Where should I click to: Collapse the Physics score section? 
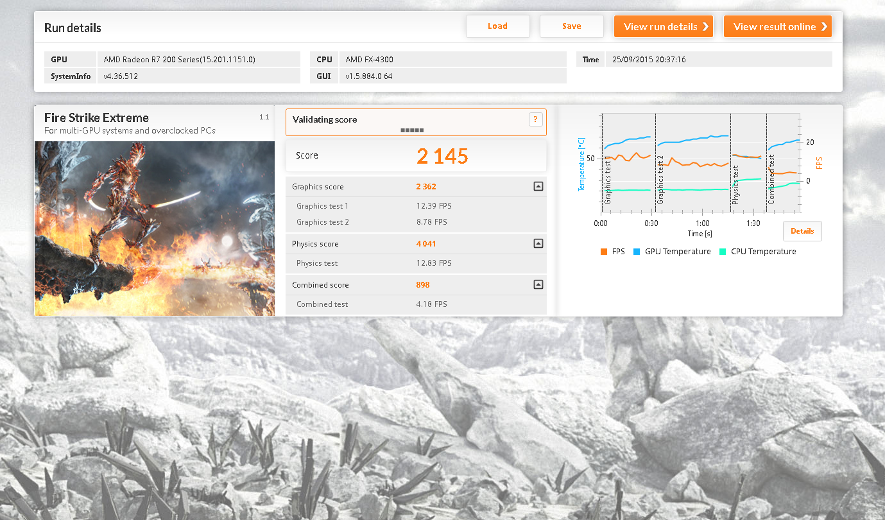(x=538, y=243)
